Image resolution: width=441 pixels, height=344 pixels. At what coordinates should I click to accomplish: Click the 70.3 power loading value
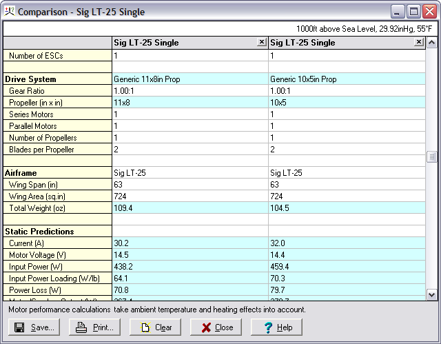(278, 279)
